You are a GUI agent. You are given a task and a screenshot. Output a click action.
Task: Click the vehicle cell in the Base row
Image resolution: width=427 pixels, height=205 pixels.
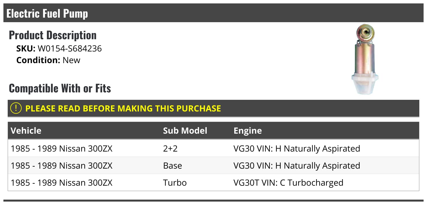[61, 165]
